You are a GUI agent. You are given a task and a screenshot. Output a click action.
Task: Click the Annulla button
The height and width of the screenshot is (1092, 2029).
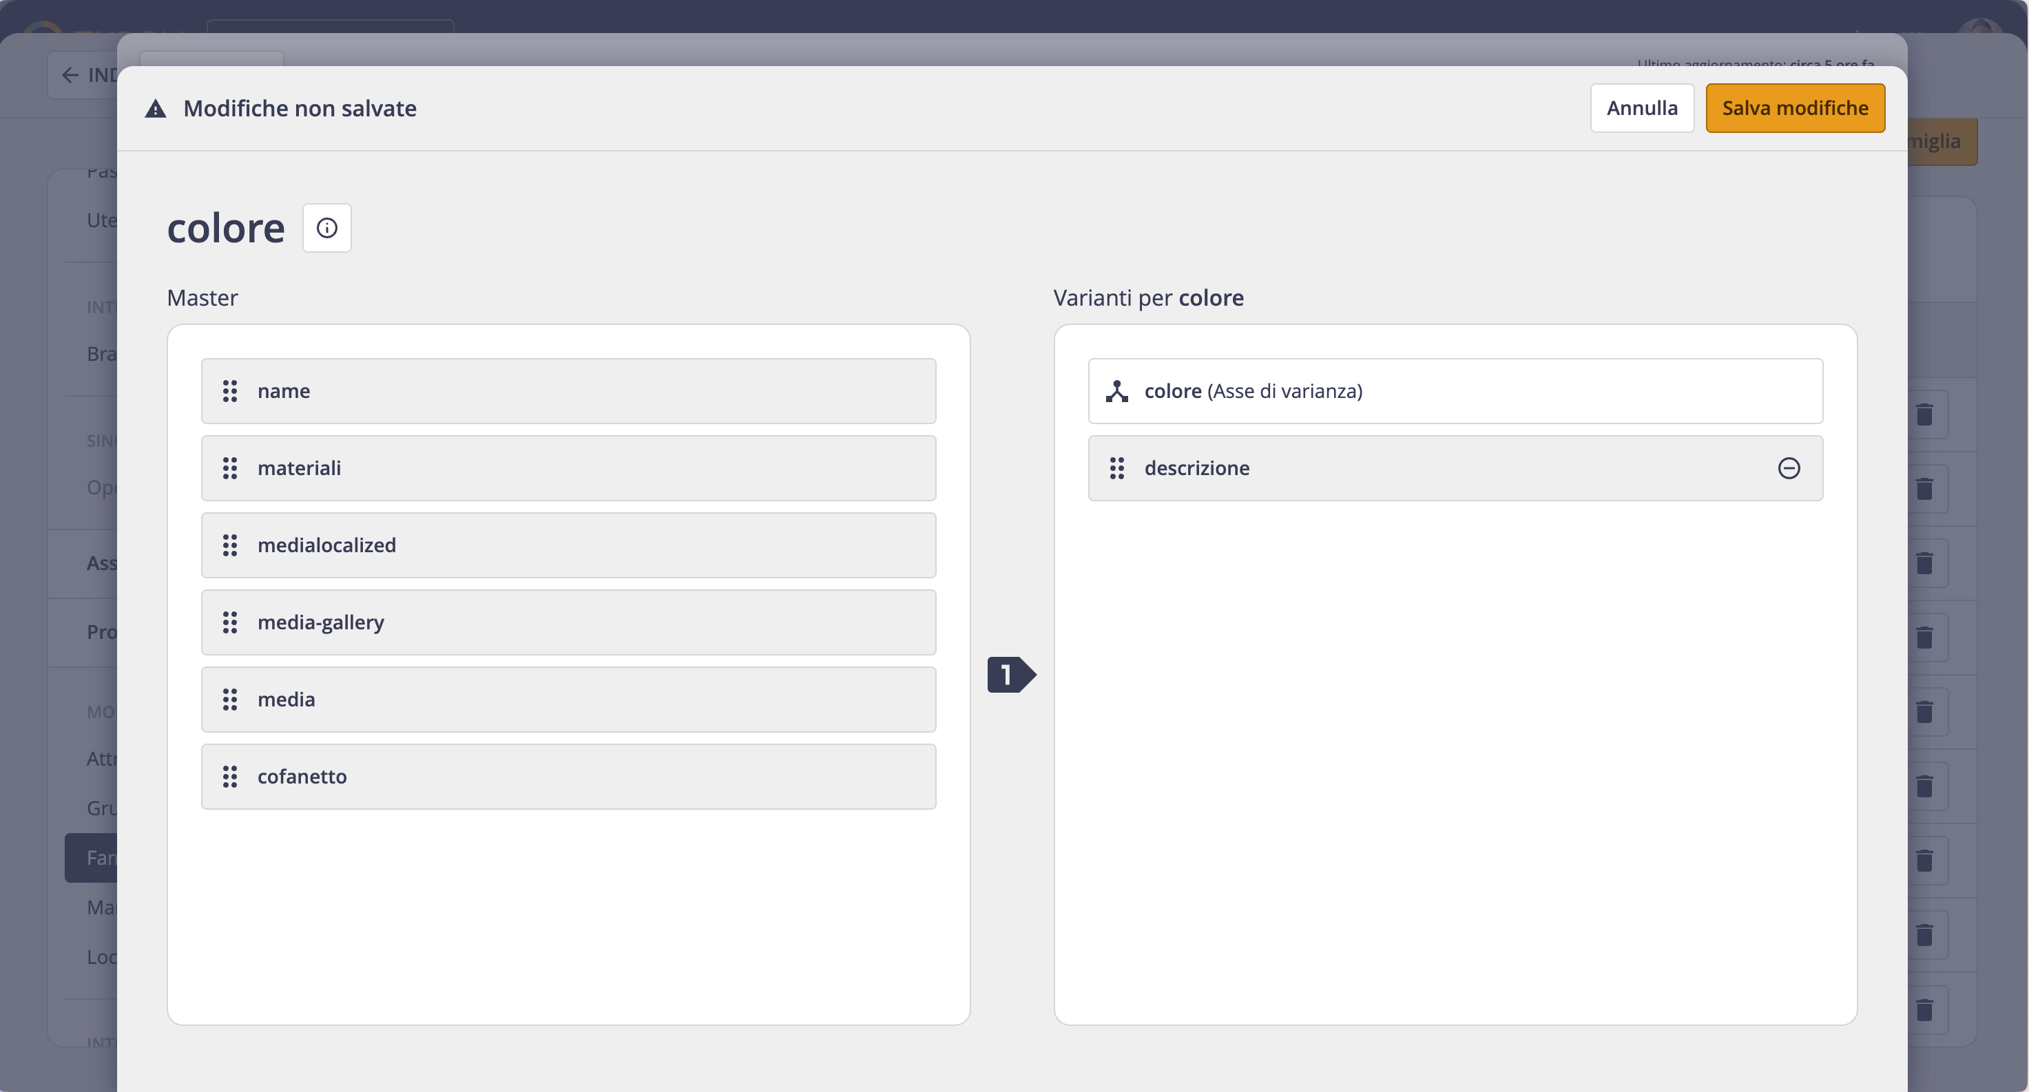pyautogui.click(x=1641, y=108)
